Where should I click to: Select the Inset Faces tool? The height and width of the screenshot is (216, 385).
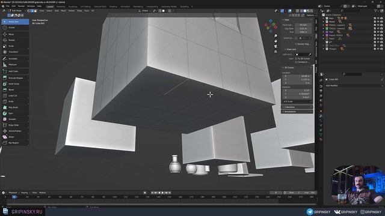15,84
